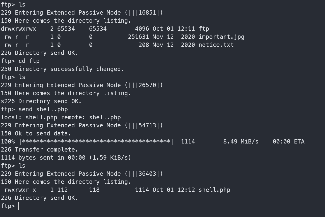The image size is (325, 217).
Task: Click the "send shell.php" command line
Action: [43, 109]
